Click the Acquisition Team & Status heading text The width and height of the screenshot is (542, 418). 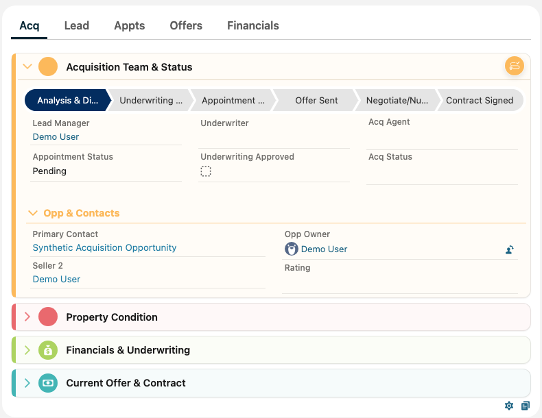(x=129, y=66)
